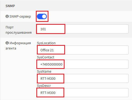Open info icon beside SNMP-сервер
132x100 pixels.
(x=7, y=16)
